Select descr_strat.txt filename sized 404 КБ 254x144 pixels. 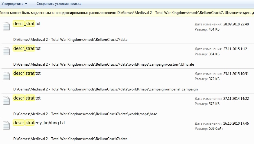27,24
